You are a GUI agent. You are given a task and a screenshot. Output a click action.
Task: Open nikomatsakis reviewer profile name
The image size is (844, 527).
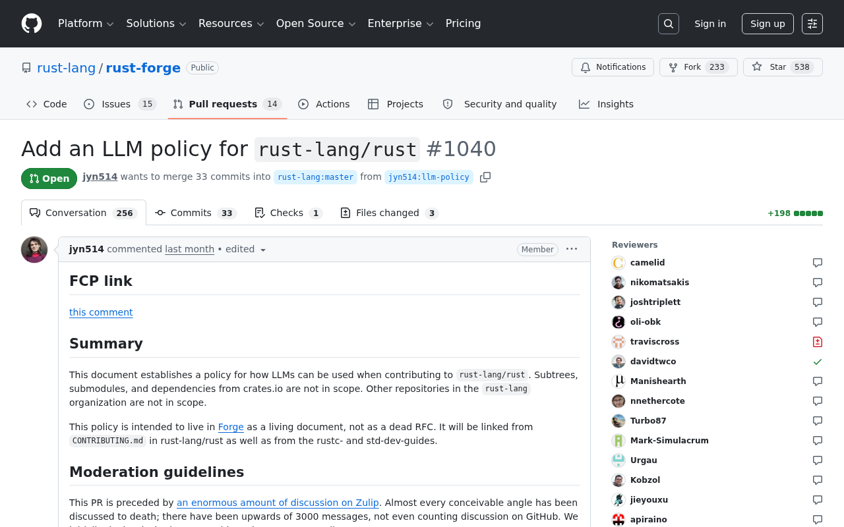(659, 283)
